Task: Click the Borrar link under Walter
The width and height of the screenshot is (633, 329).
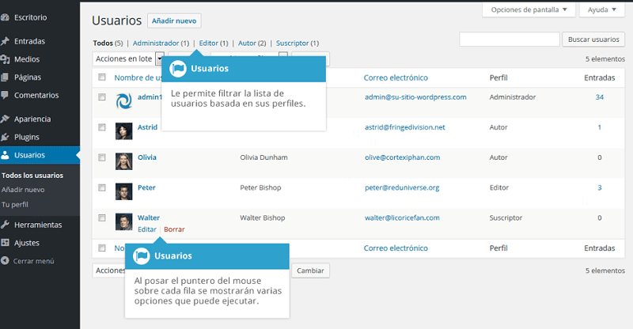Action: (174, 229)
